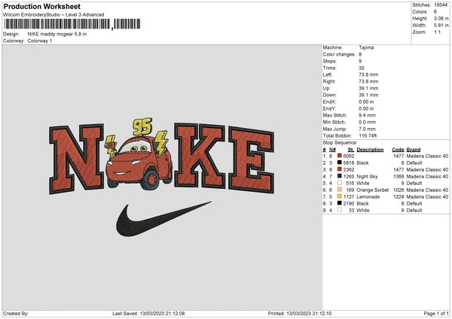
Task: Click the 'Last Saved: 13/03/2023 21:12:08' text
Action: (x=148, y=313)
